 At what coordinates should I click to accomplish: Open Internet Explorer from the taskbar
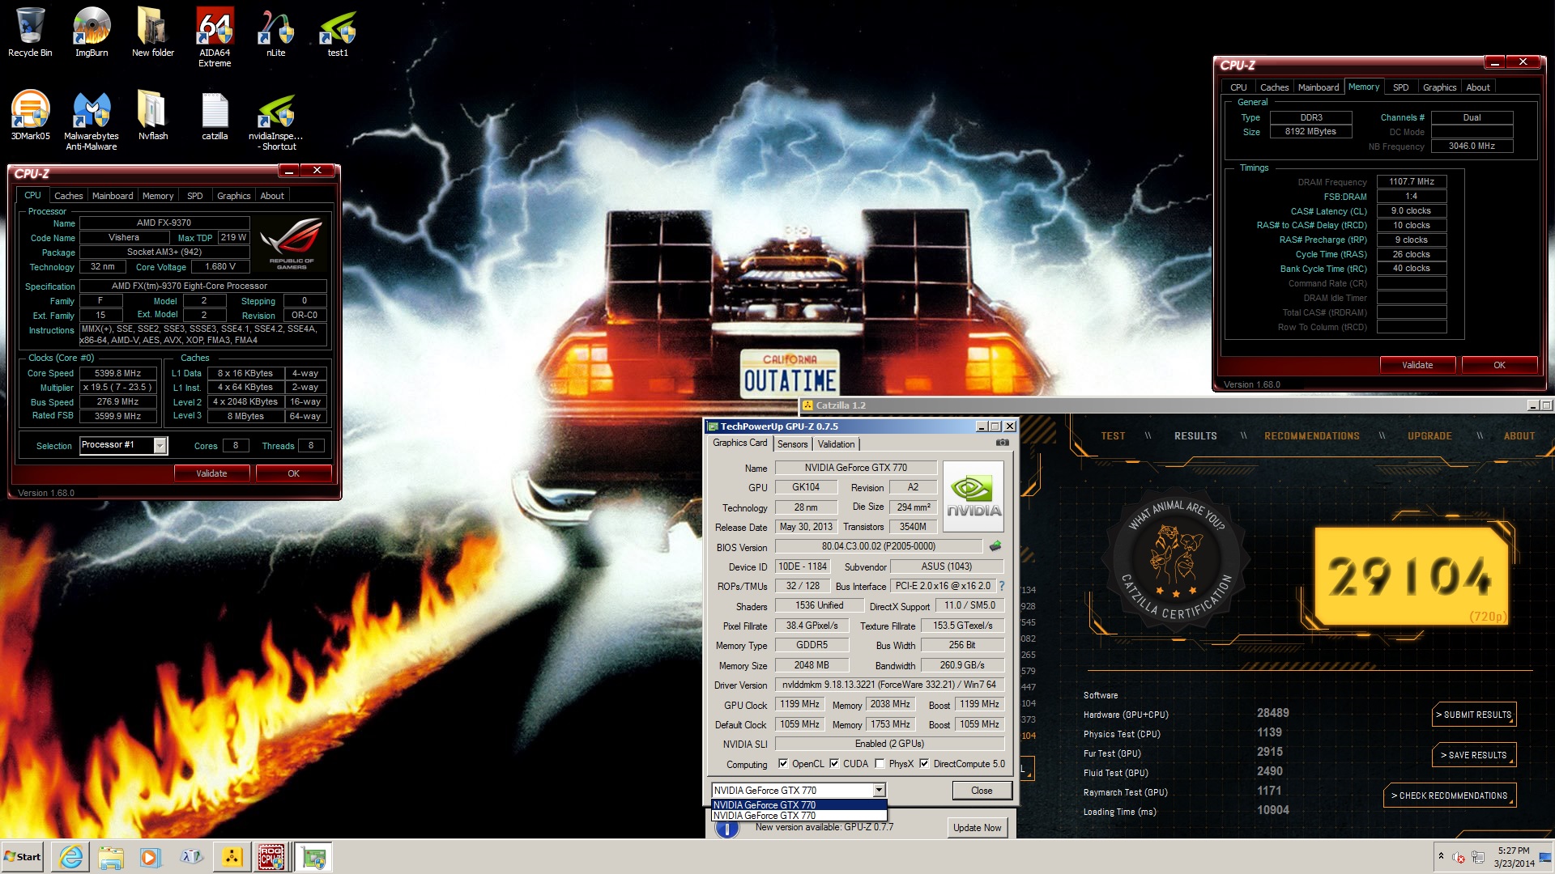[71, 857]
